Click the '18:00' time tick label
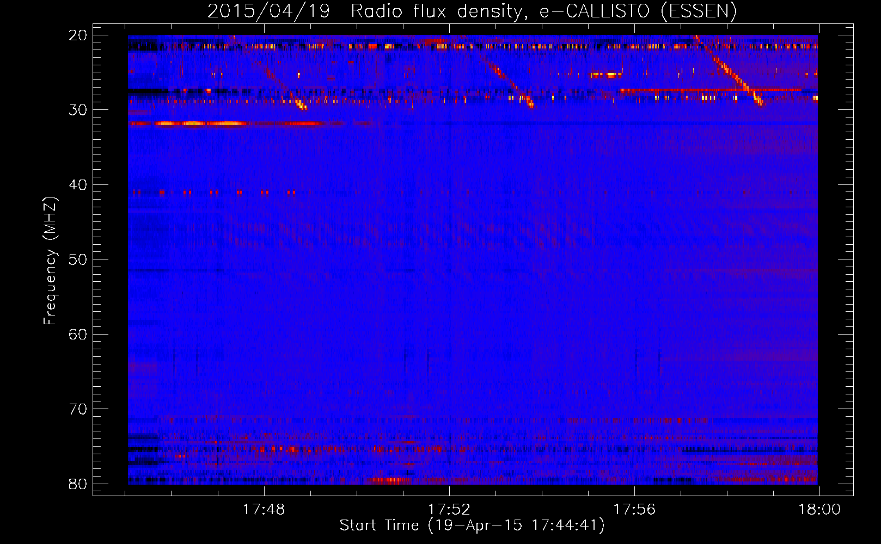Image resolution: width=881 pixels, height=544 pixels. tap(819, 510)
